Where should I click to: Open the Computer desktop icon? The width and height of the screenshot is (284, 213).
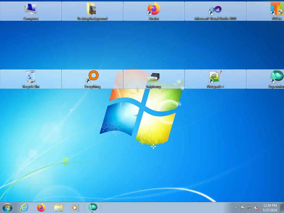(31, 11)
